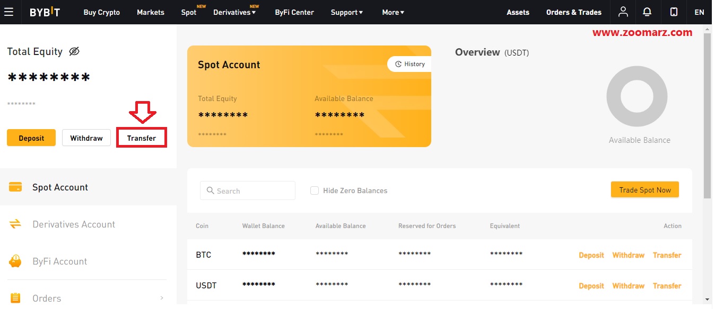
Task: Select ByFi Account in sidebar
Action: pyautogui.click(x=88, y=261)
